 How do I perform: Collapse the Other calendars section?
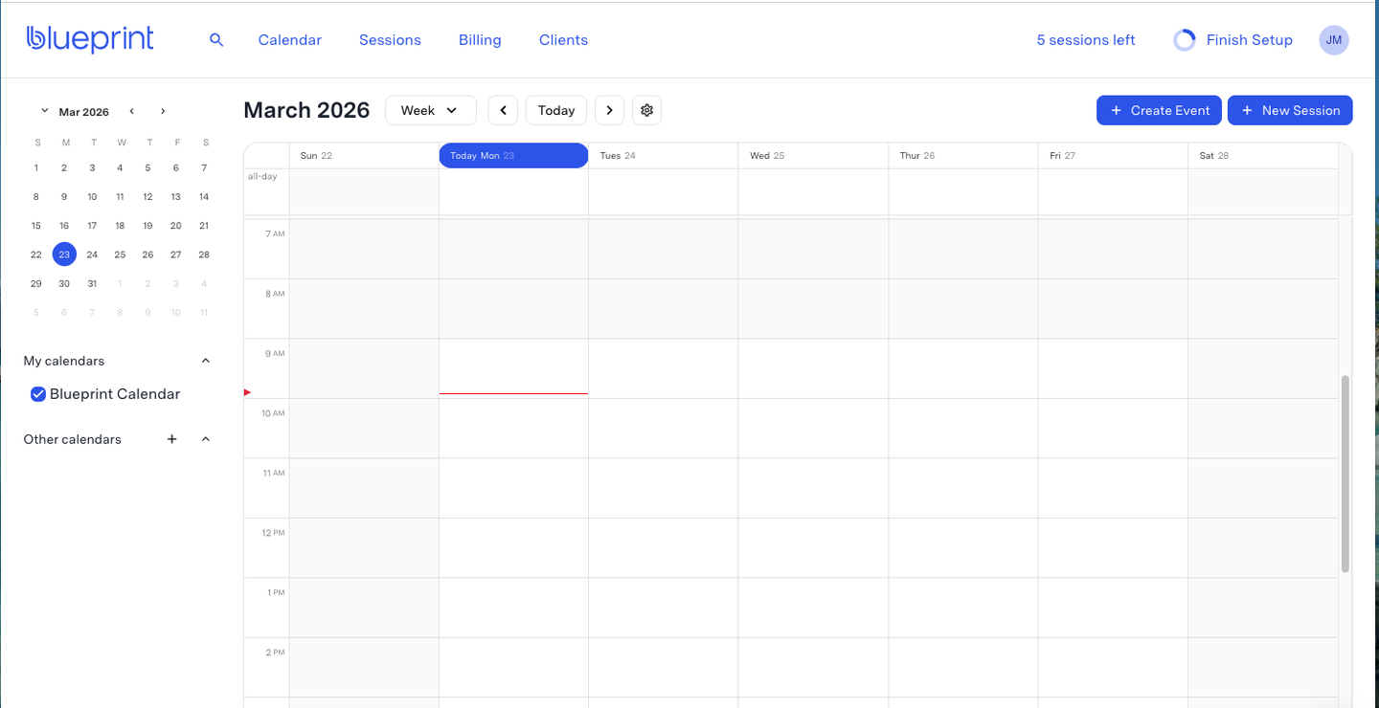tap(206, 439)
